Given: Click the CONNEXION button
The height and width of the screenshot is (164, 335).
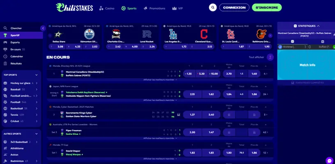Looking at the screenshot, I should (x=234, y=7).
